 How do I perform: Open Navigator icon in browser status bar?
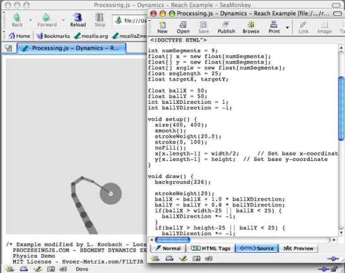point(9,269)
